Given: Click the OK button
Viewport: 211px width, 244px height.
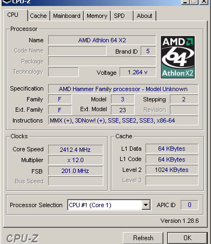Looking at the screenshot, I should point(187,238).
